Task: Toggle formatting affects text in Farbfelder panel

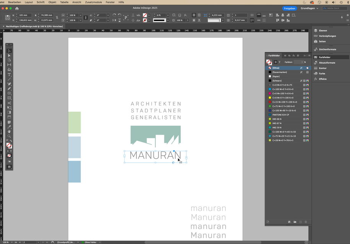Action: pyautogui.click(x=279, y=62)
